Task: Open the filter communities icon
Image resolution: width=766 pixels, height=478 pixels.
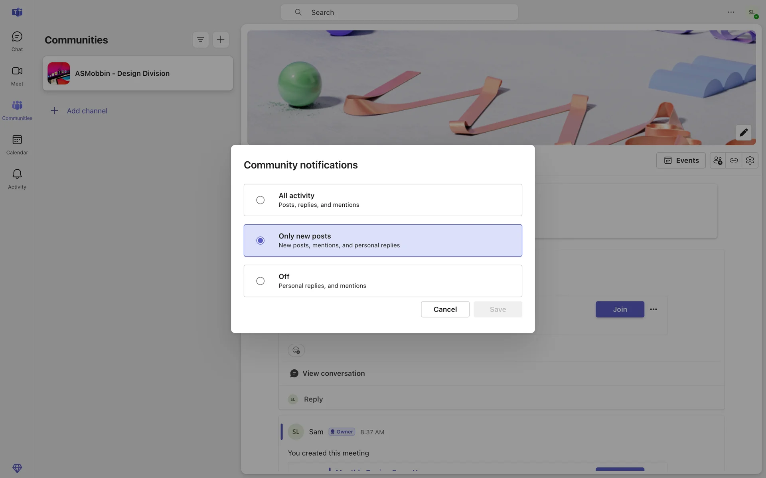Action: (200, 39)
